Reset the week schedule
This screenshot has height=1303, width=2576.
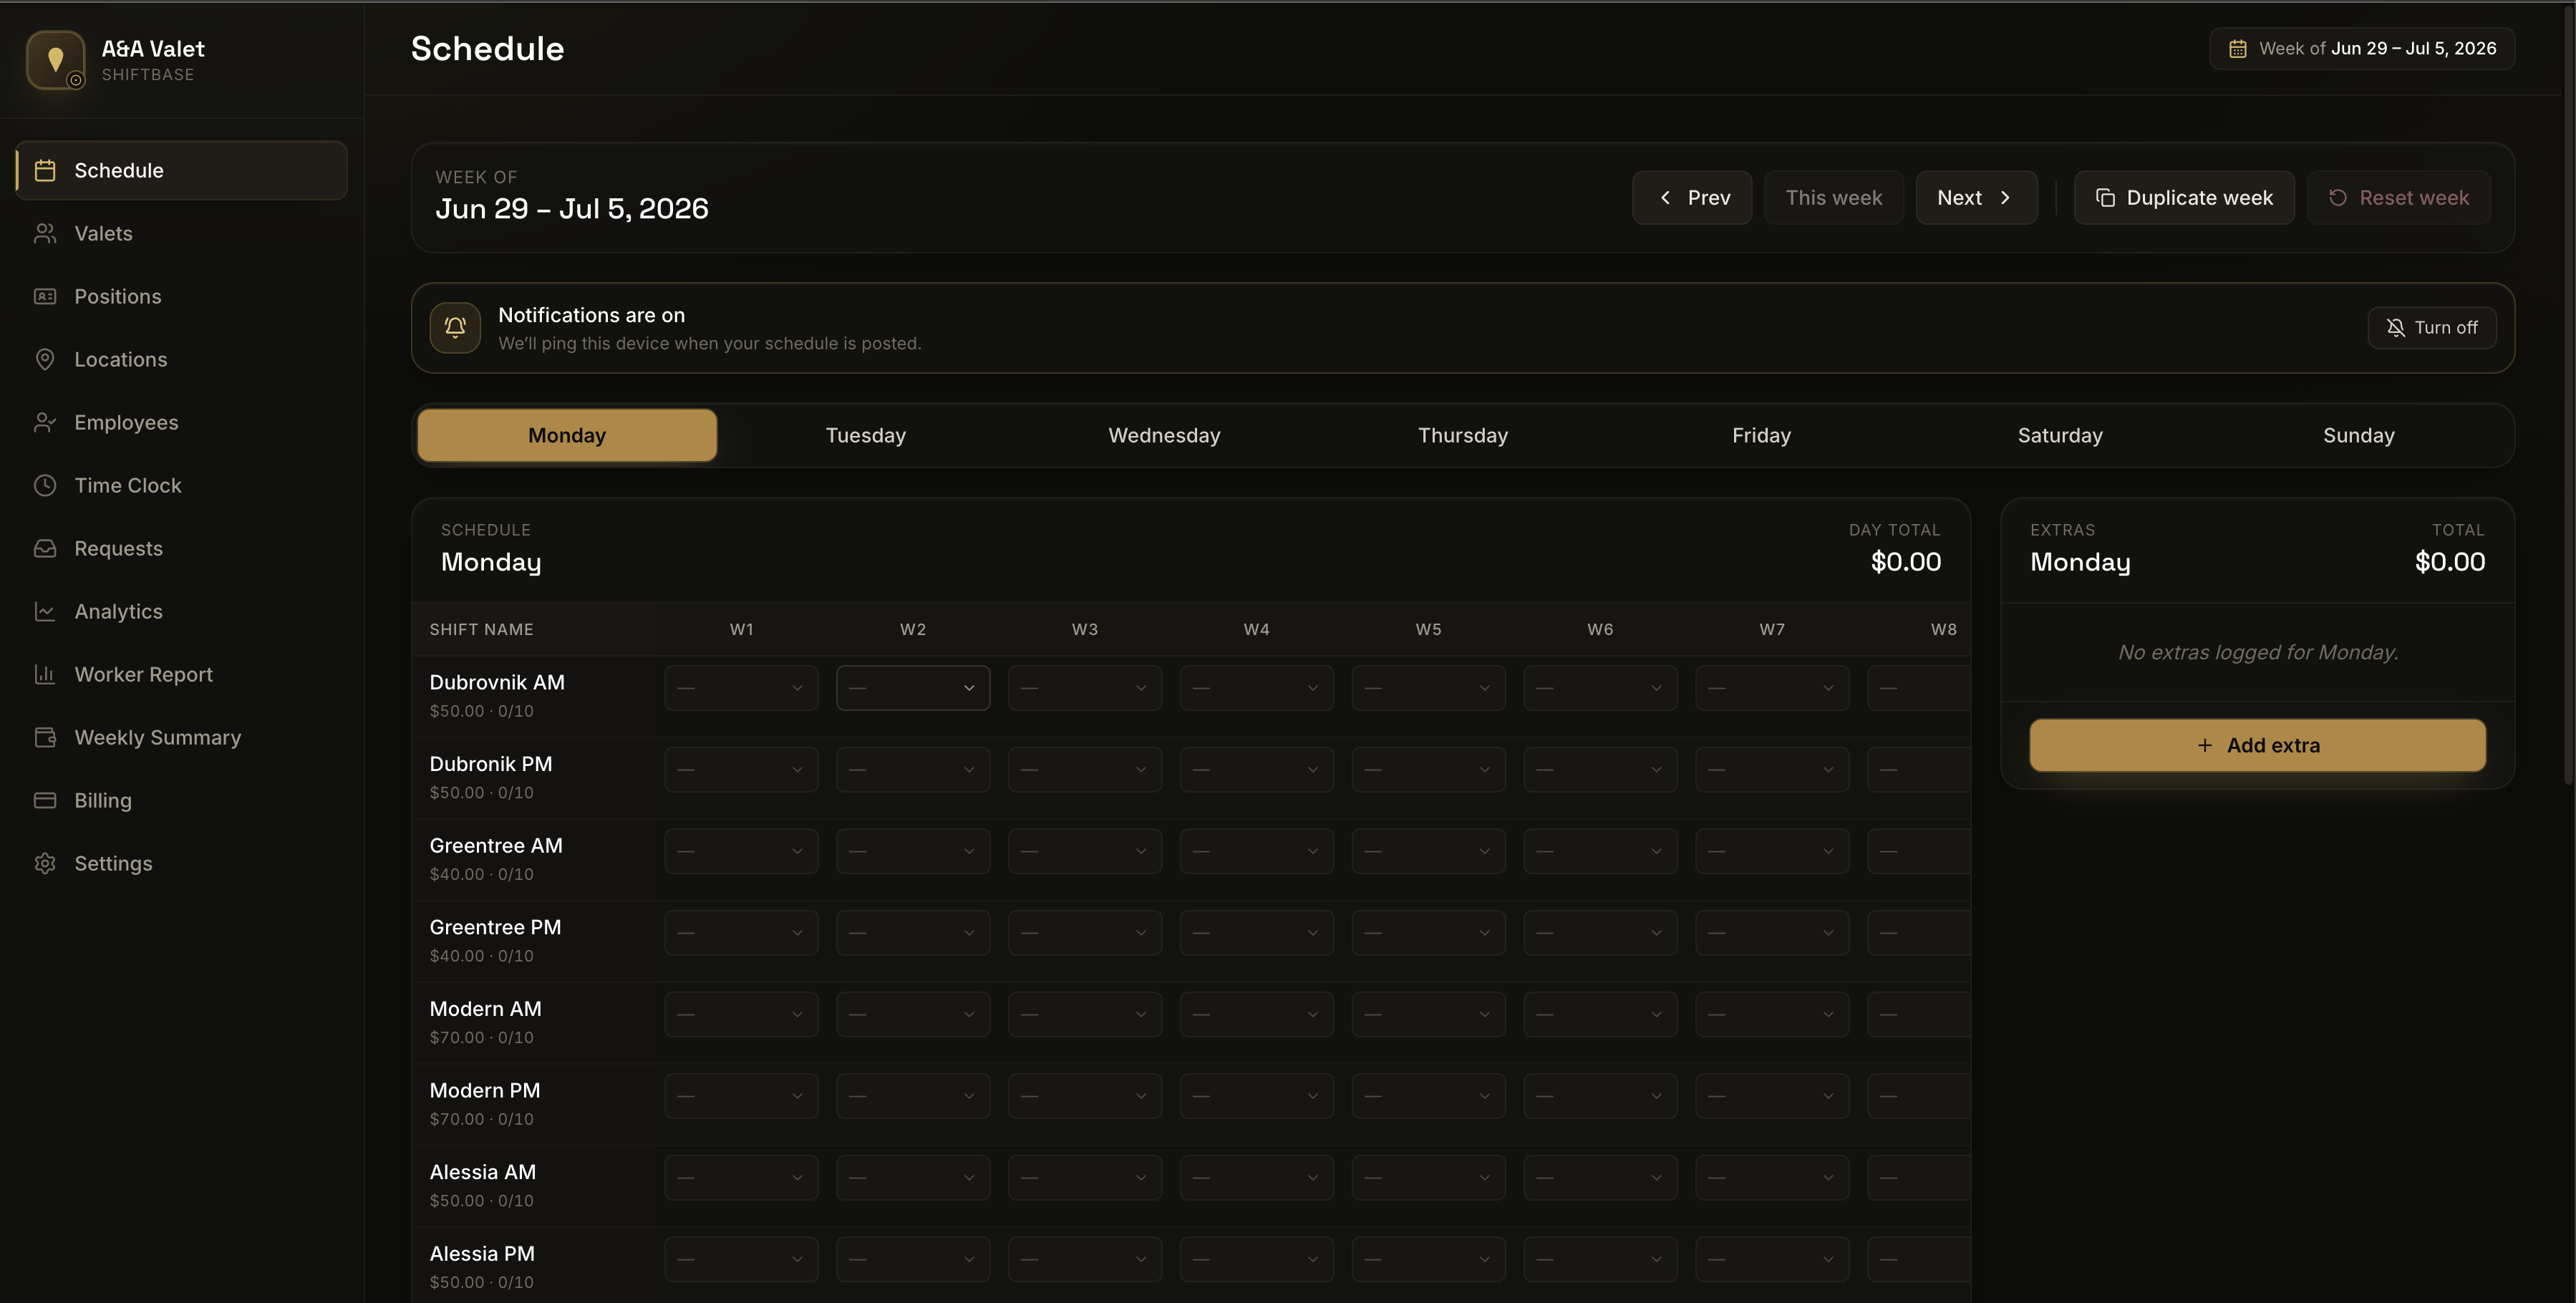(2398, 198)
